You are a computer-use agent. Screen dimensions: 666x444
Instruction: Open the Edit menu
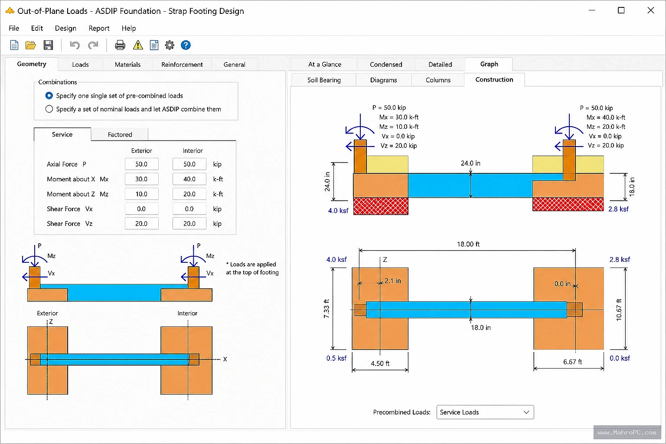point(37,28)
